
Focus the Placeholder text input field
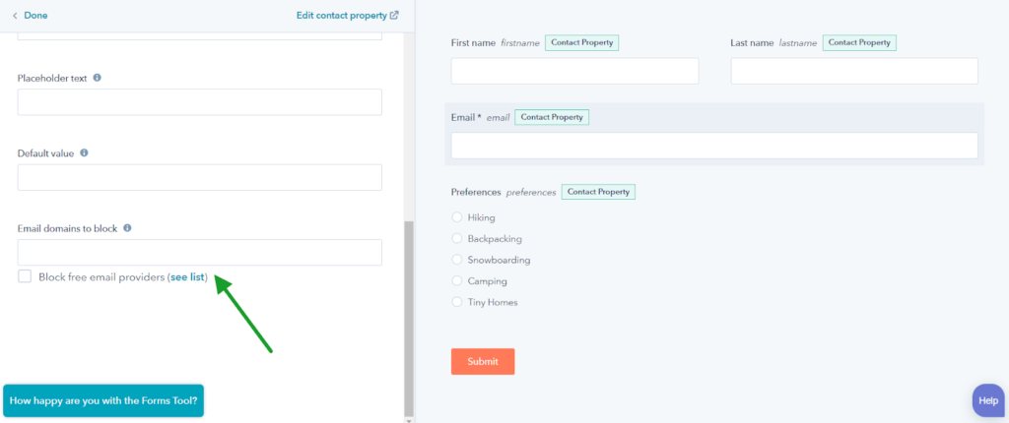tap(199, 102)
